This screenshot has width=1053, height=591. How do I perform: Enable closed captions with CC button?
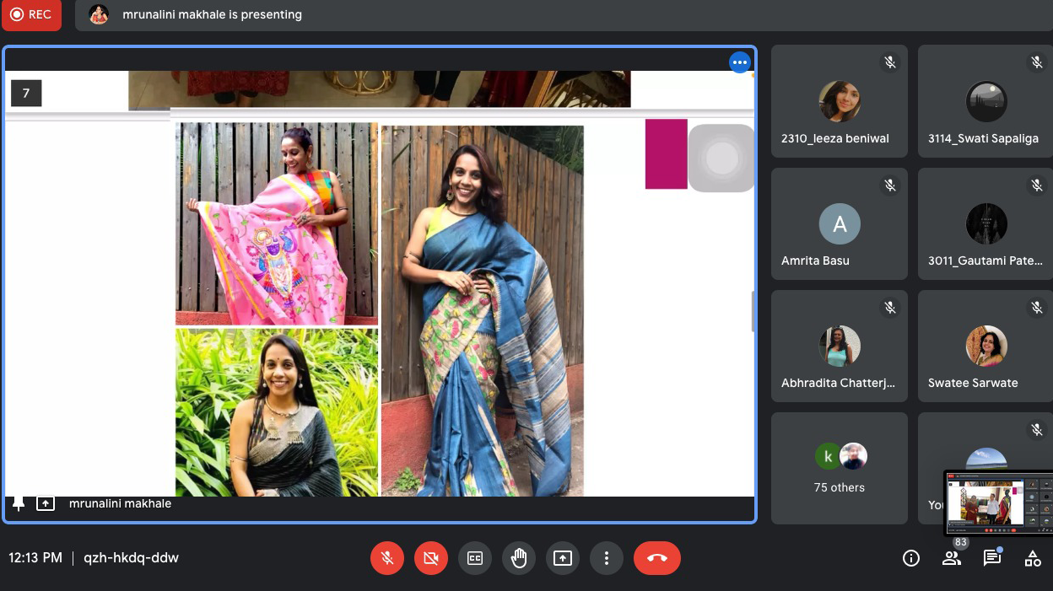point(475,558)
